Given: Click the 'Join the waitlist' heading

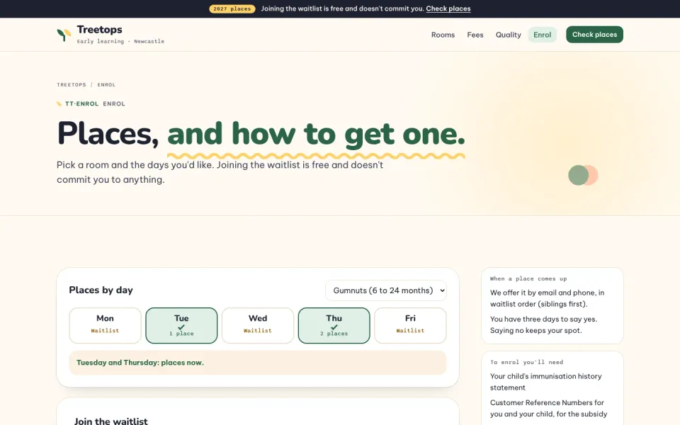Looking at the screenshot, I should 110,421.
